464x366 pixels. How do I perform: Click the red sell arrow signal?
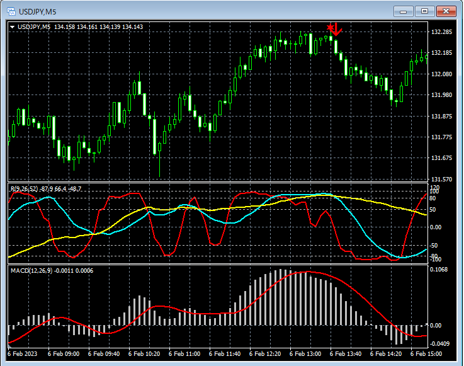[x=337, y=30]
